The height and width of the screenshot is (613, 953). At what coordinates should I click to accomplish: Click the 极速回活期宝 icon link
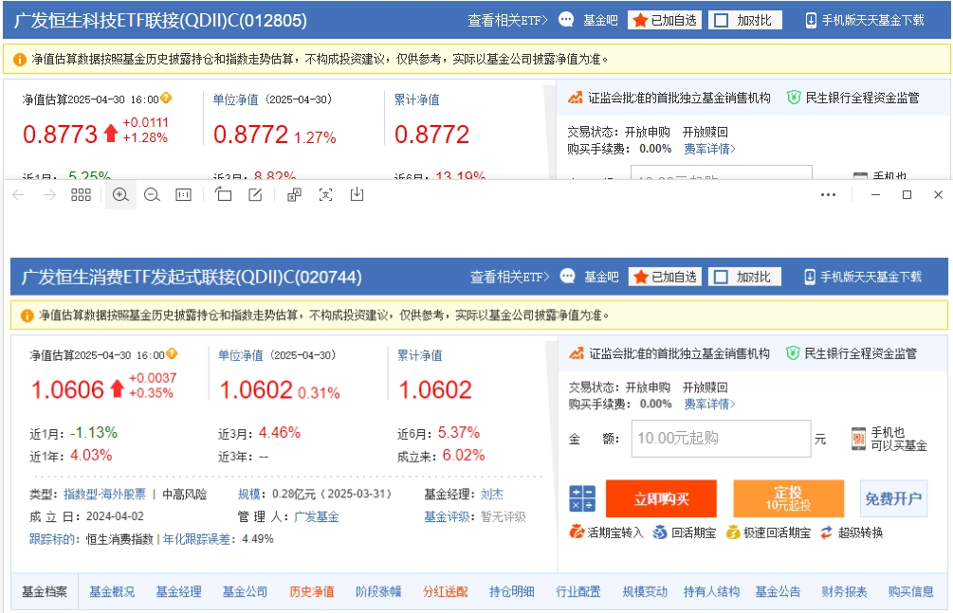768,532
